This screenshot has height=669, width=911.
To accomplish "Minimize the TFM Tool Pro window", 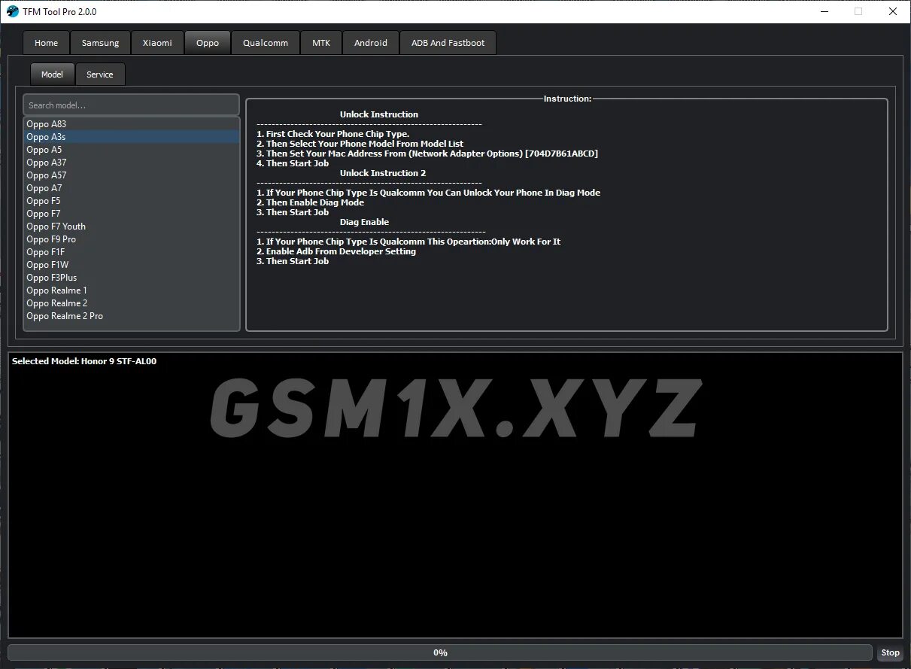I will 824,11.
